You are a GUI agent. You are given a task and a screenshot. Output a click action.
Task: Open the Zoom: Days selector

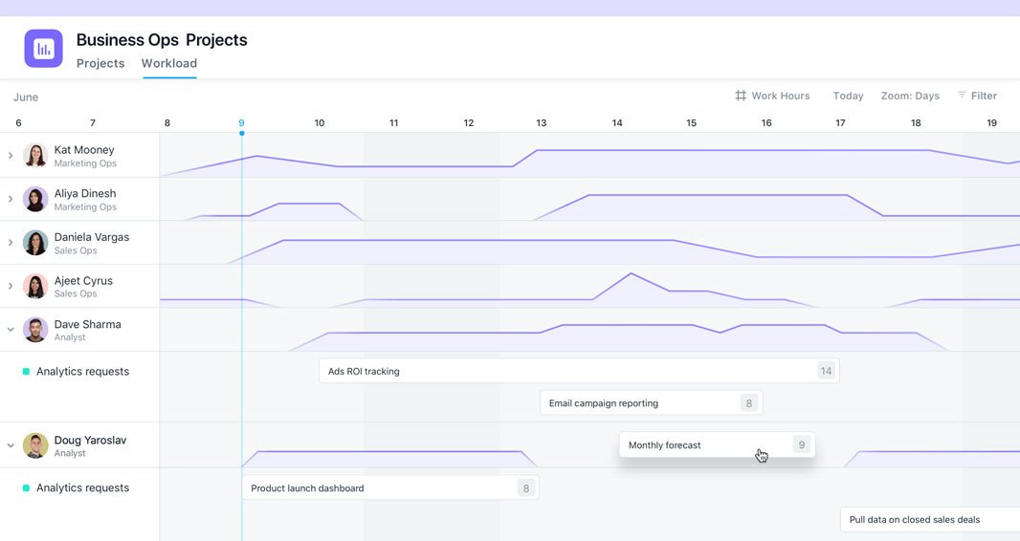point(910,96)
